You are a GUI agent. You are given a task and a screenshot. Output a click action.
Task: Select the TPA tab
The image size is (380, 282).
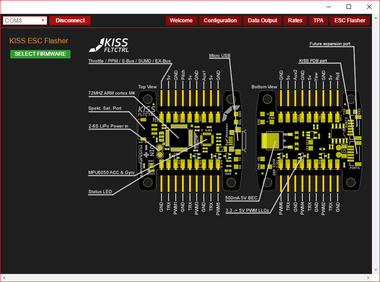pyautogui.click(x=318, y=21)
